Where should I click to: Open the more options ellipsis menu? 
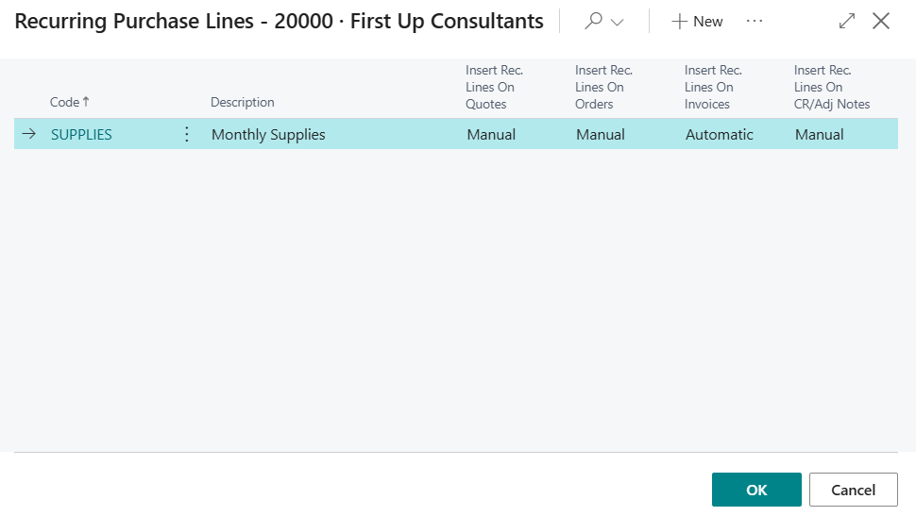tap(755, 21)
